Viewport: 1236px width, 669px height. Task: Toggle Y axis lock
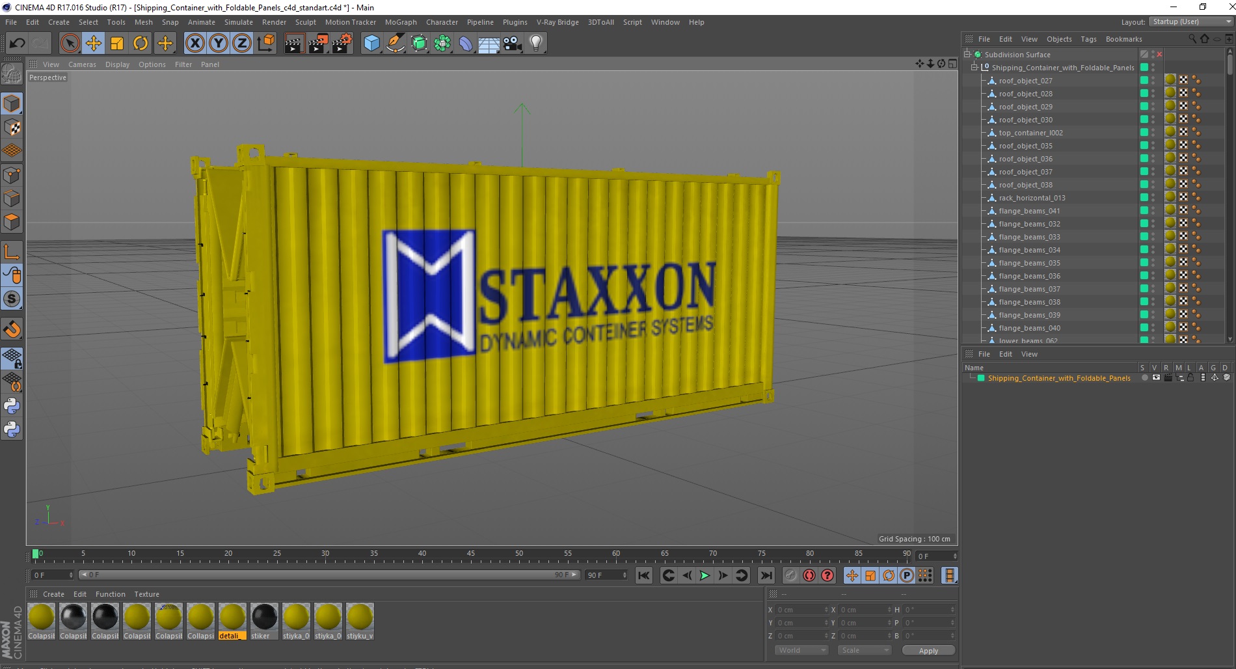pos(219,44)
